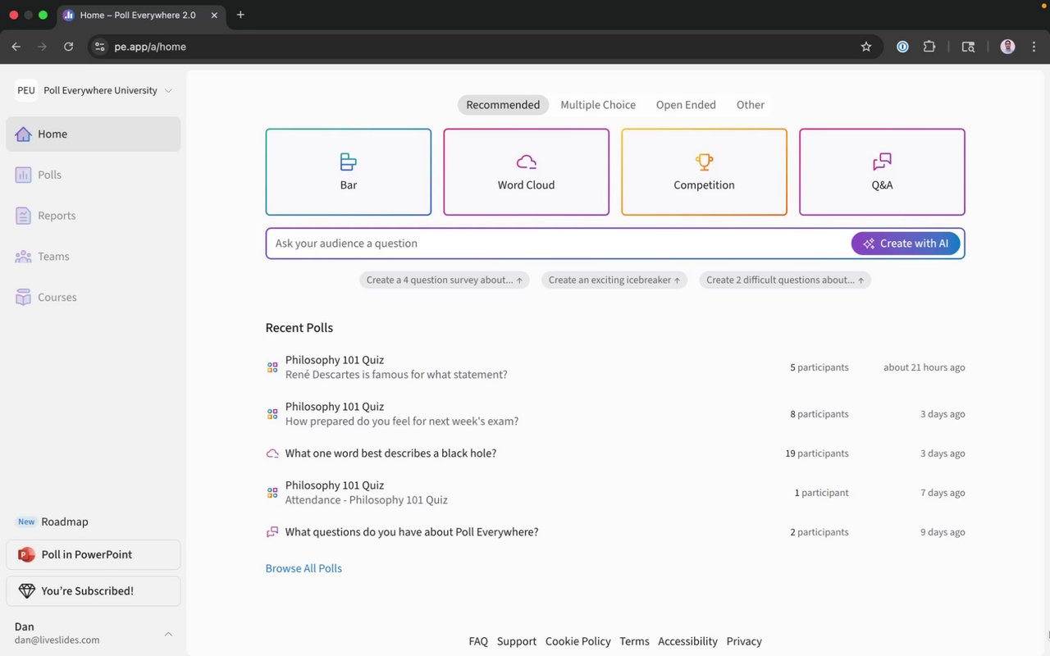Choose the 'Create 2 difficult questions about...' suggestion

[785, 280]
